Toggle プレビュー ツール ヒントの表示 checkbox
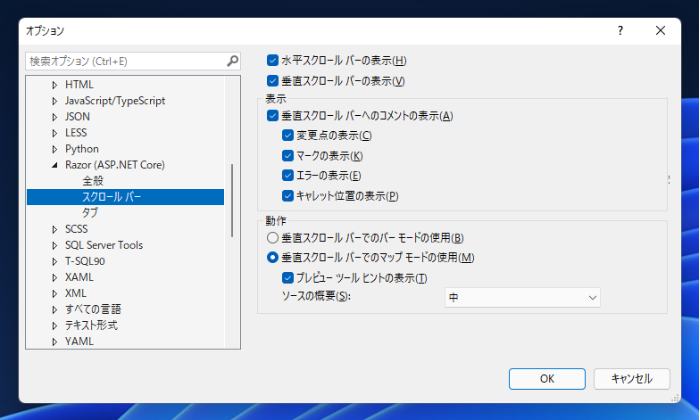 (x=287, y=278)
